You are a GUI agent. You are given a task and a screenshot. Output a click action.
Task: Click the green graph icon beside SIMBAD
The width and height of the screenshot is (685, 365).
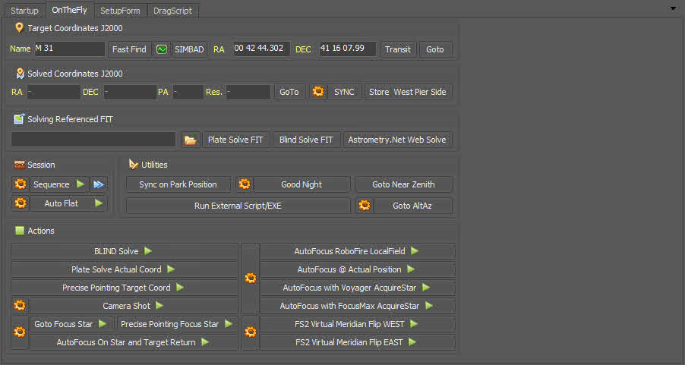tap(162, 49)
